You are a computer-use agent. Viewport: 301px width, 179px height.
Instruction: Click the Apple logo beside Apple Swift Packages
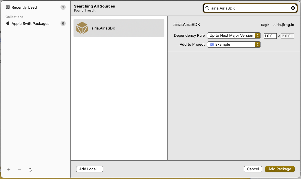[x=8, y=23]
